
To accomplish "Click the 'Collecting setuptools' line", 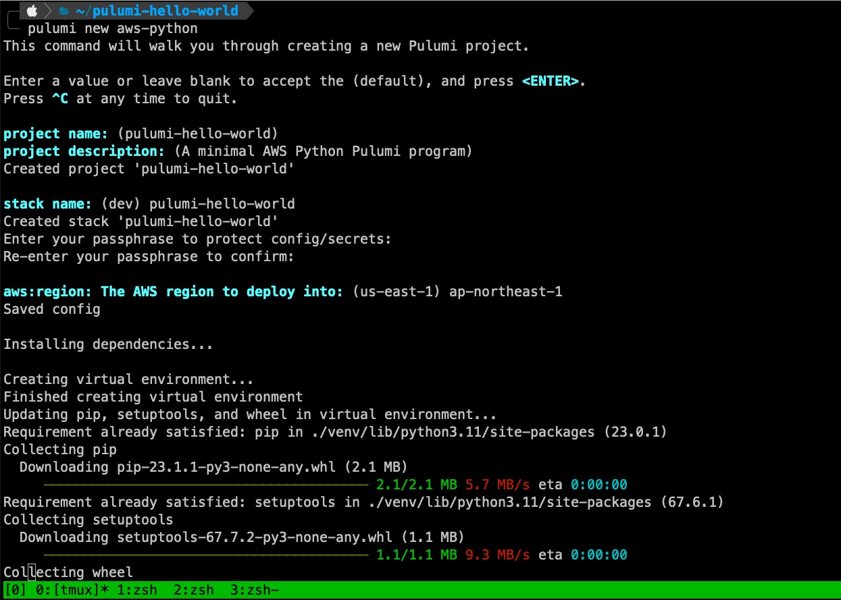I will [88, 520].
